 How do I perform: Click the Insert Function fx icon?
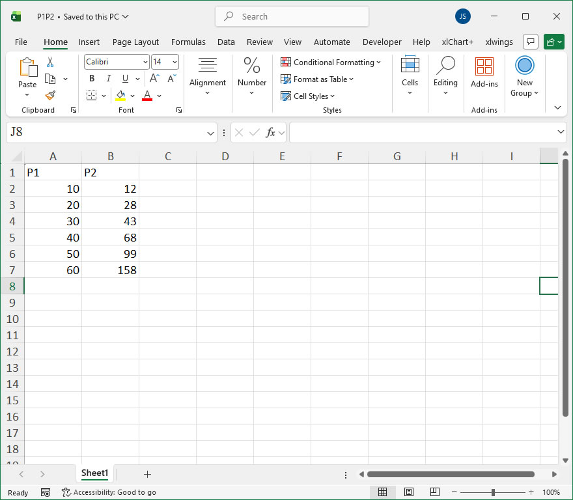(270, 133)
